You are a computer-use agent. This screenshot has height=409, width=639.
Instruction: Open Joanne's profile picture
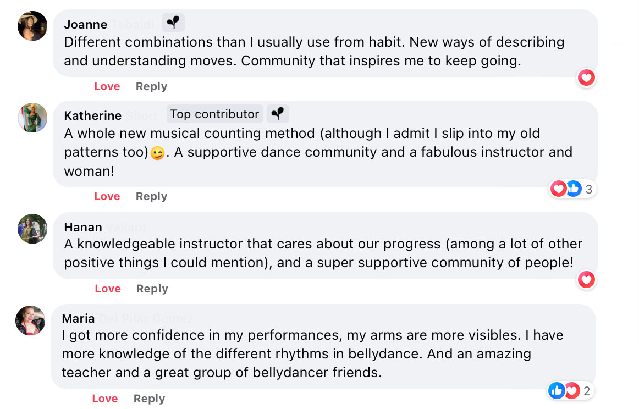(32, 26)
